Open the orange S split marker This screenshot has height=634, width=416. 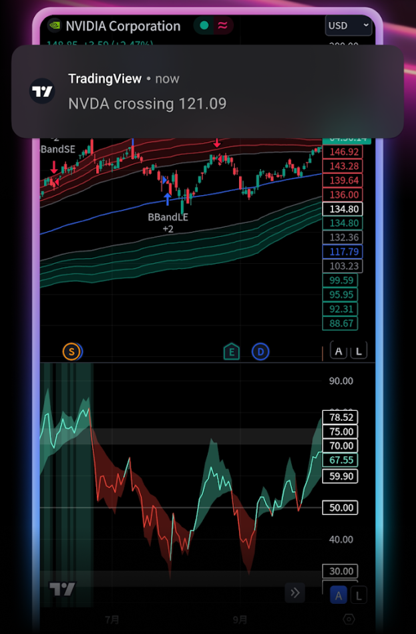[71, 351]
